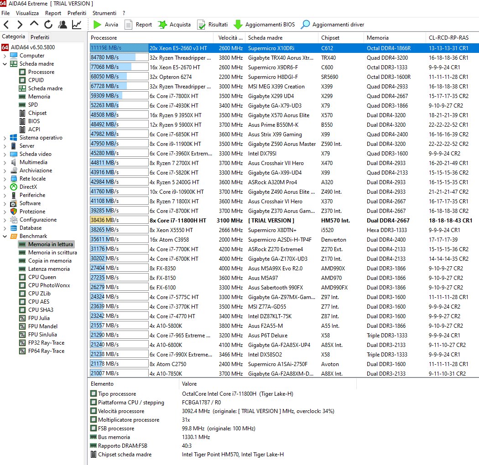Collapse the Scheda madre tree node
This screenshot has height=465, width=479.
point(5,64)
